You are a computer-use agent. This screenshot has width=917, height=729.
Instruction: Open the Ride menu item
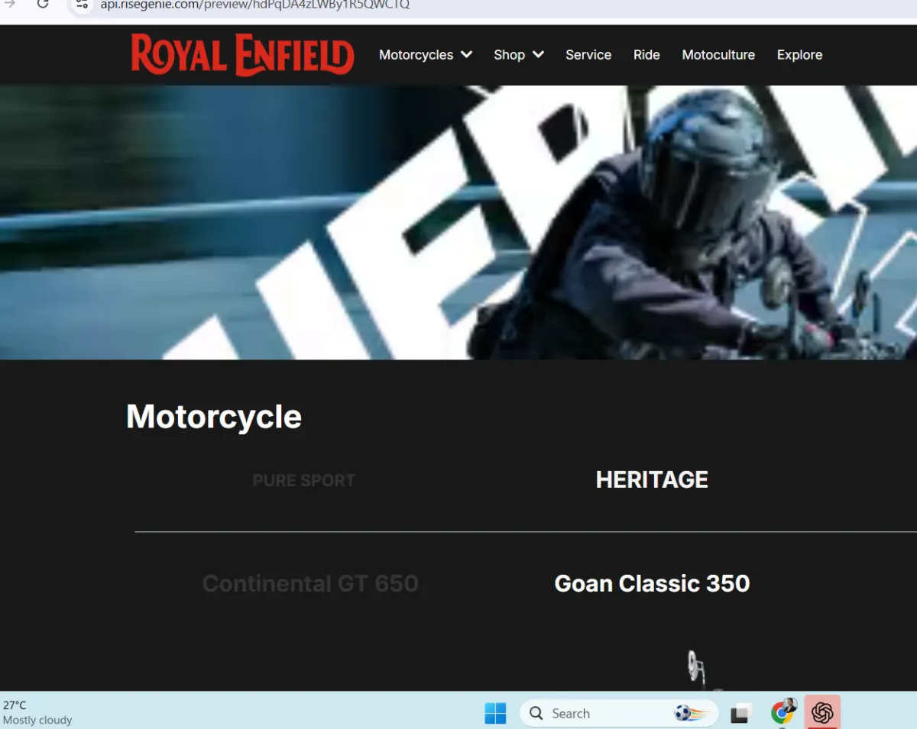pos(646,55)
